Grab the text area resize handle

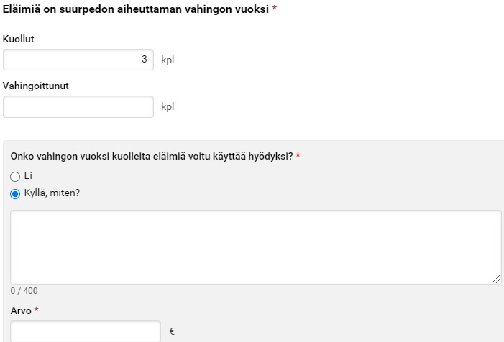(x=497, y=279)
